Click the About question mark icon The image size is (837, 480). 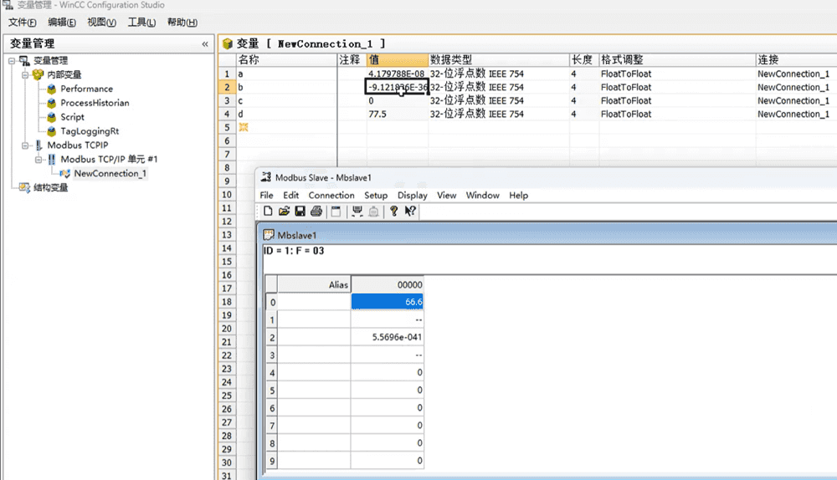click(x=393, y=212)
